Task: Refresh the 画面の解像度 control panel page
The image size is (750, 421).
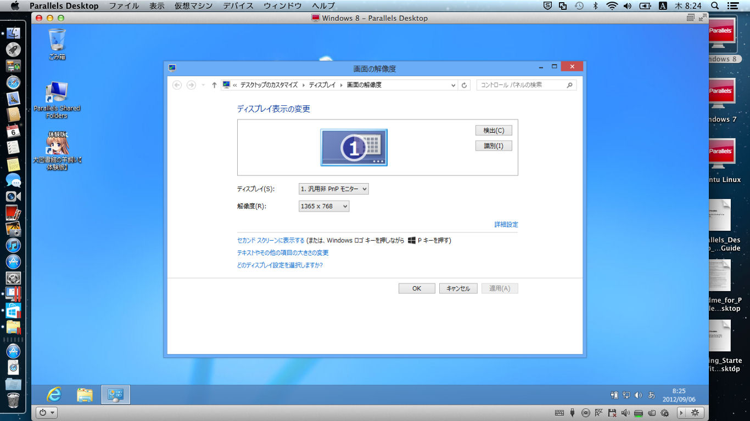Action: 464,85
